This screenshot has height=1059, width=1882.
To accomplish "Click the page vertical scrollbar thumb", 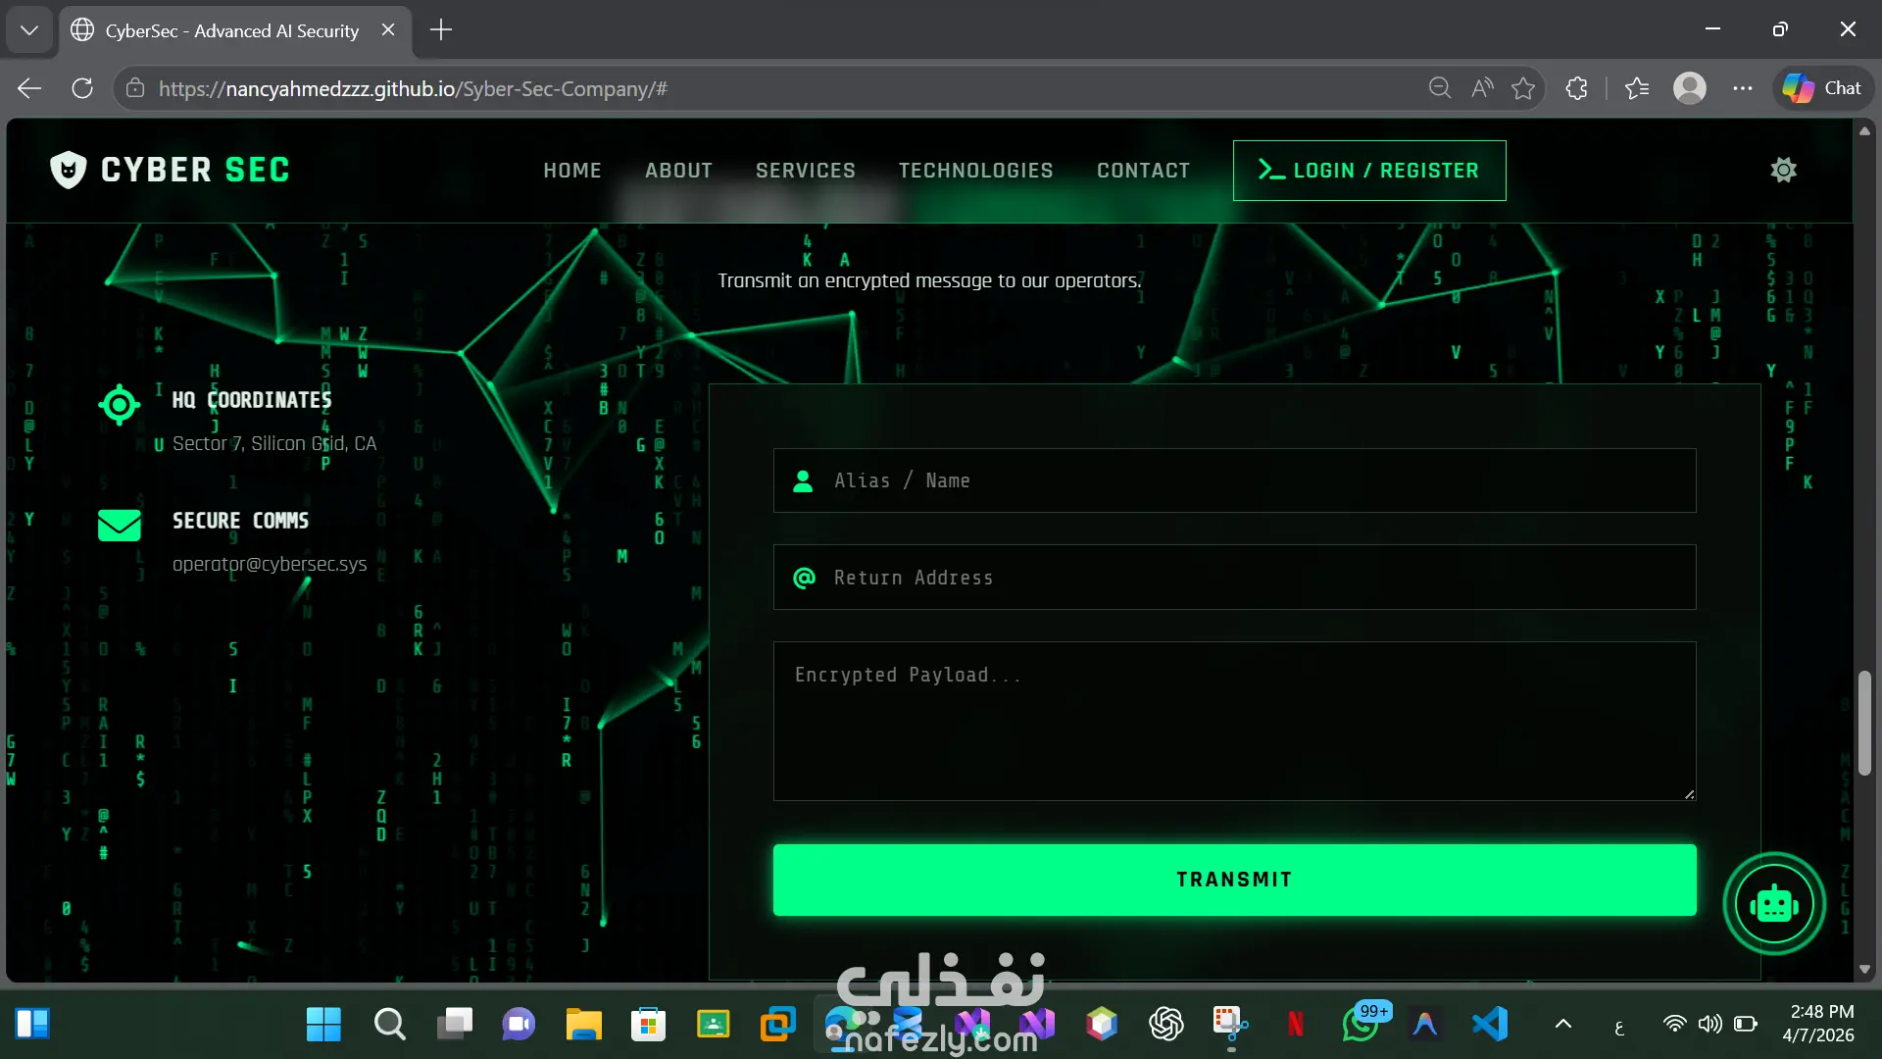I will tap(1864, 723).
